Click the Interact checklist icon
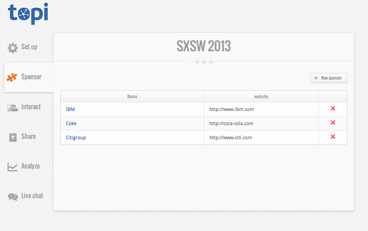The height and width of the screenshot is (231, 368). (12, 108)
